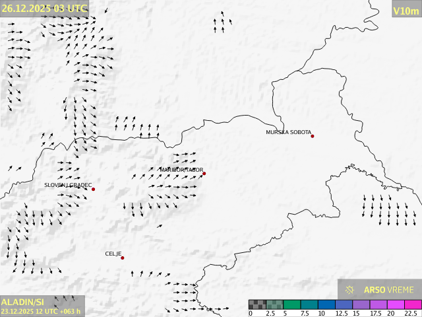Click the teal legend swatch at 7.5

point(309,304)
